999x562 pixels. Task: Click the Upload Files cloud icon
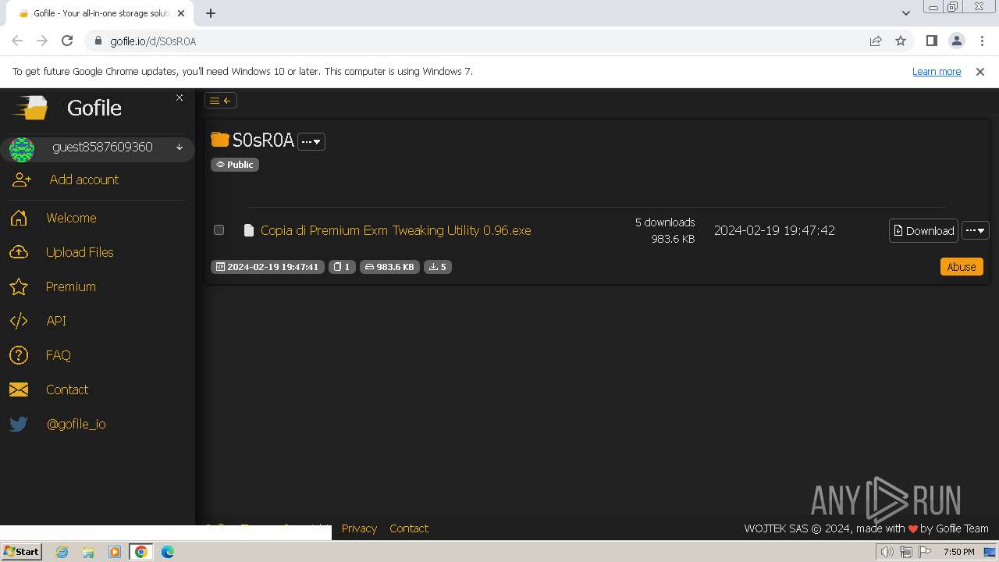coord(19,252)
